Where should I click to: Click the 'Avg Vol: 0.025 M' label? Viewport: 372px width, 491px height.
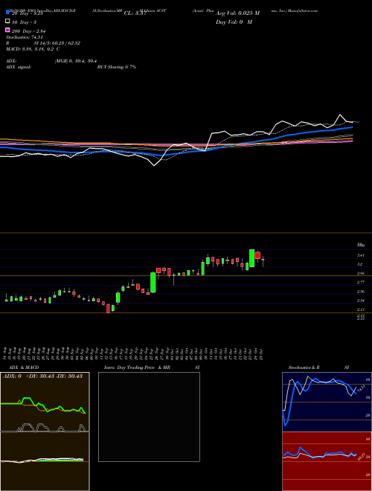point(237,13)
